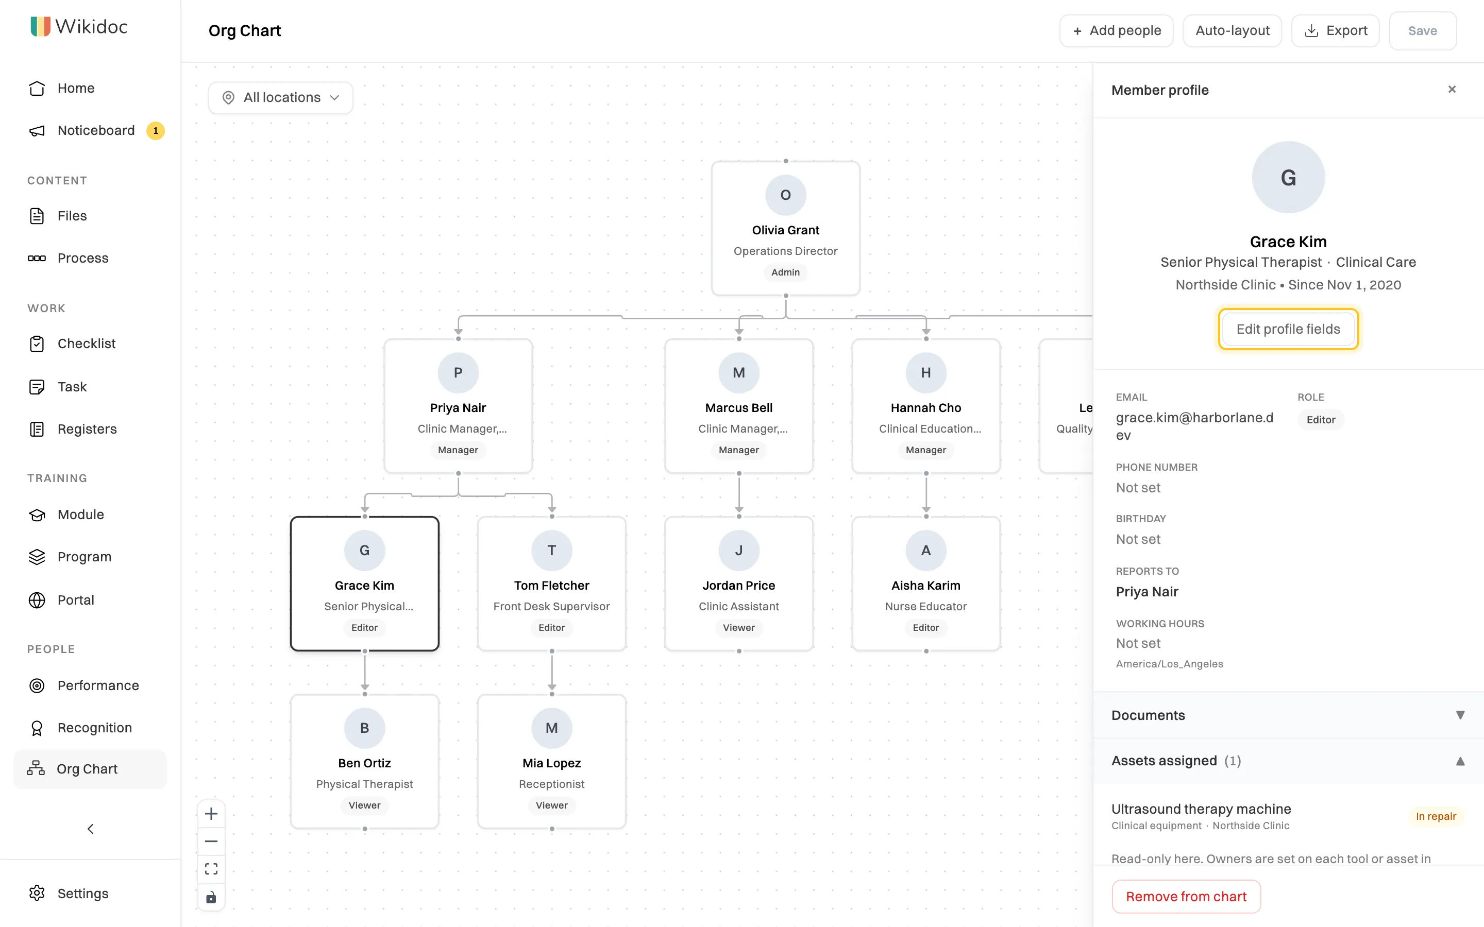Zoom in with the plus canvas control
This screenshot has width=1484, height=927.
[x=211, y=814]
